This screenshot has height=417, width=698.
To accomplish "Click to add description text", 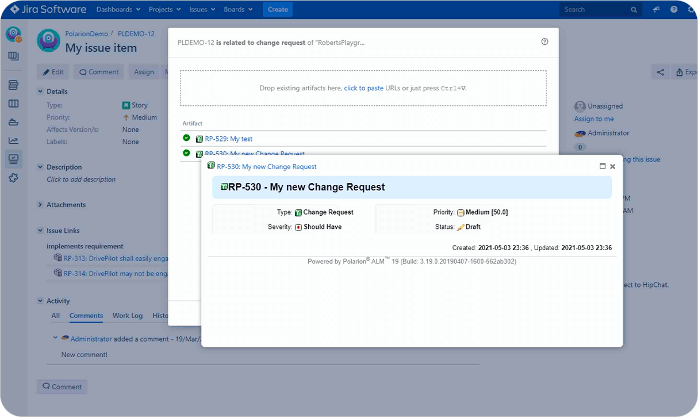I will pos(81,179).
